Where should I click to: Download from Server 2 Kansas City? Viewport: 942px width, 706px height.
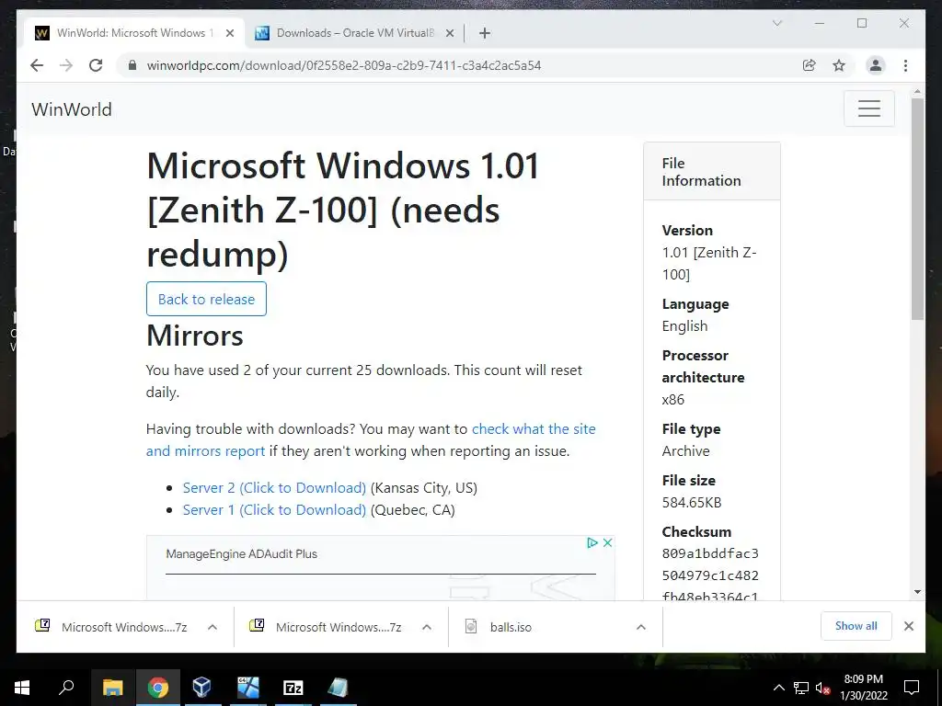pos(274,487)
